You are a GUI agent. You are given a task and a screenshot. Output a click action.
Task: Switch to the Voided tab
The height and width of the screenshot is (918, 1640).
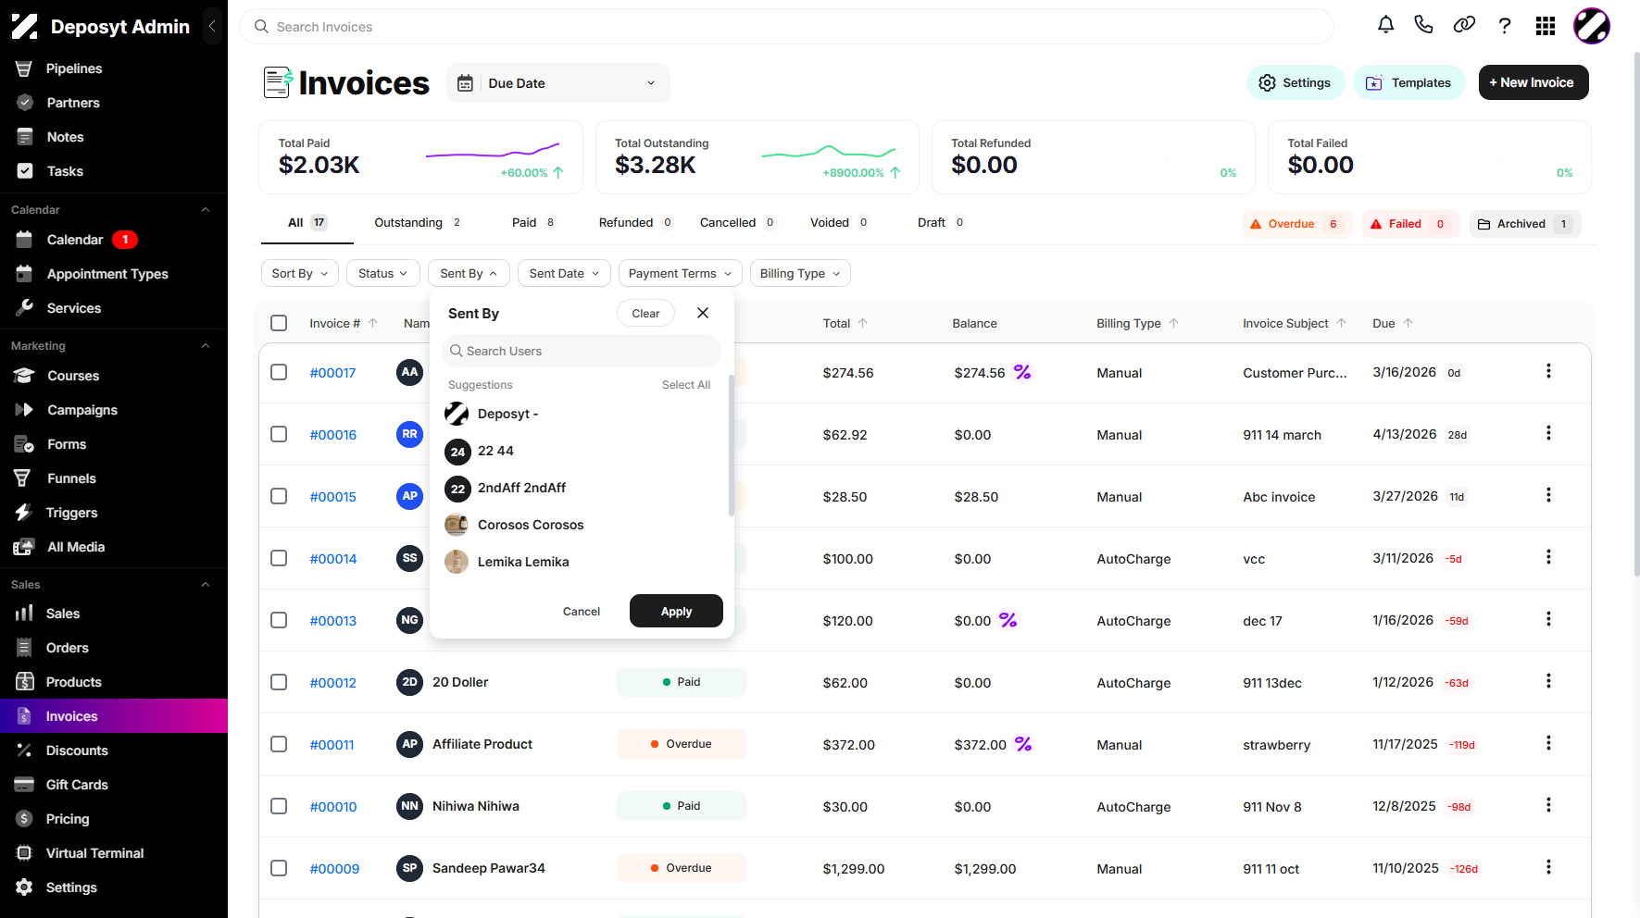pos(839,222)
